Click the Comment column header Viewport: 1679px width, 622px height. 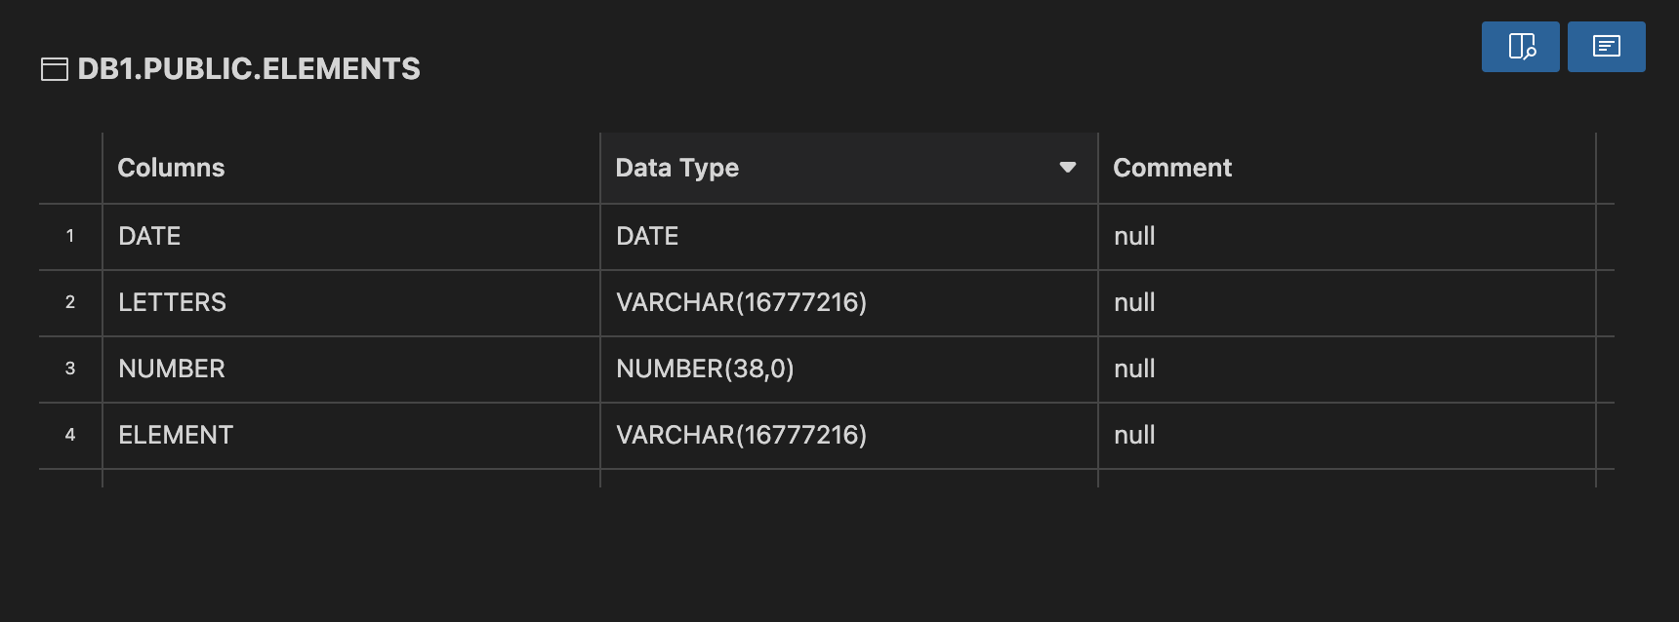click(x=1171, y=168)
